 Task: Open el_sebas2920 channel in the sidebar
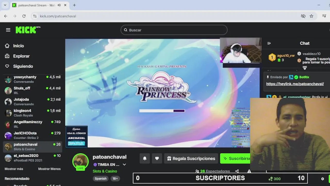32,158
